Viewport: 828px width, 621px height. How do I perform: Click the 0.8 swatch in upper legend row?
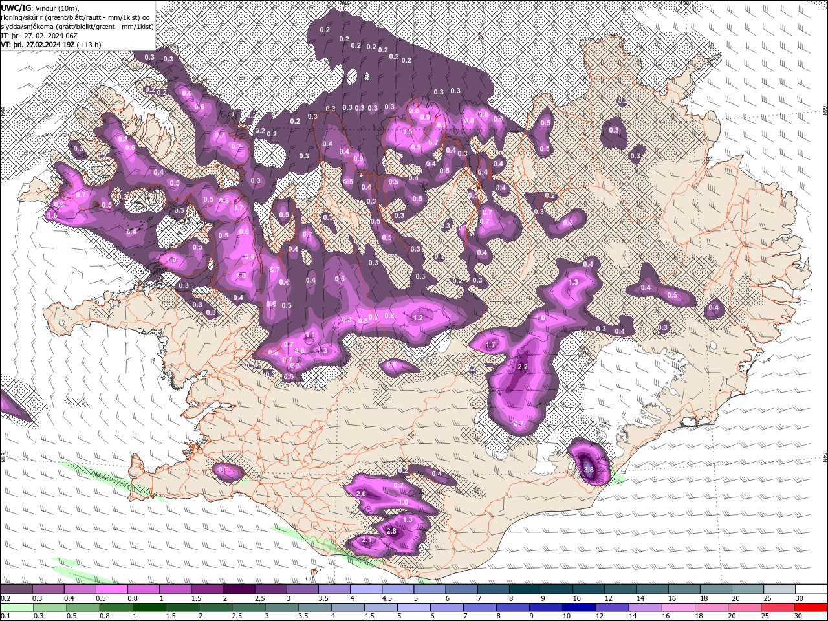(x=143, y=589)
